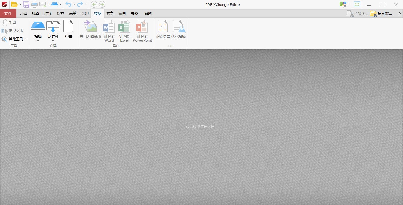Open the 其他工具 tools dropdown

14,39
